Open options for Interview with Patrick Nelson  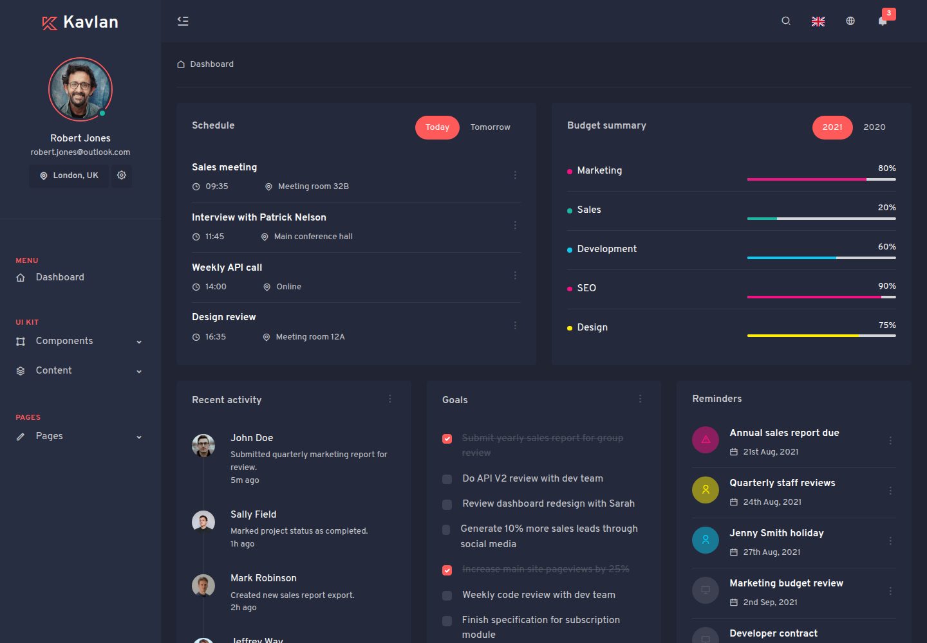[515, 225]
